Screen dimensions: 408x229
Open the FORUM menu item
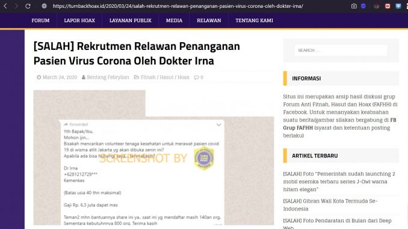[x=40, y=20]
